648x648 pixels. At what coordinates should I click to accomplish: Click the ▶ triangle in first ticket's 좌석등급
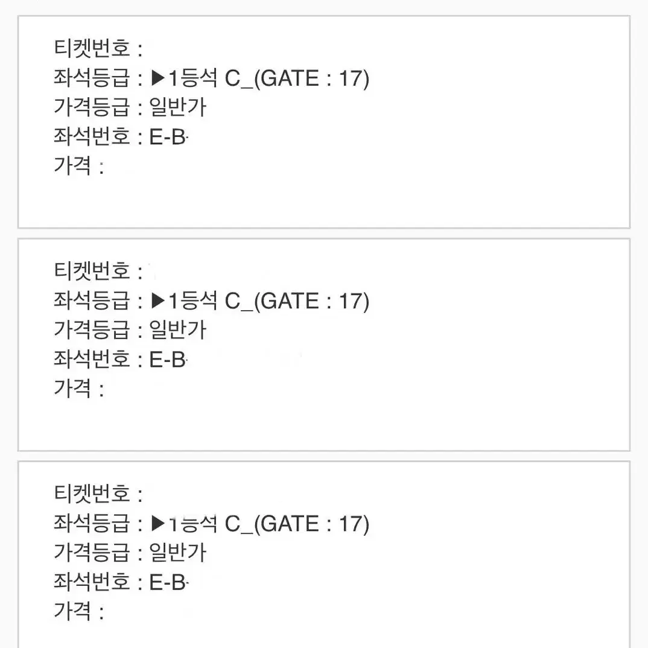click(158, 78)
